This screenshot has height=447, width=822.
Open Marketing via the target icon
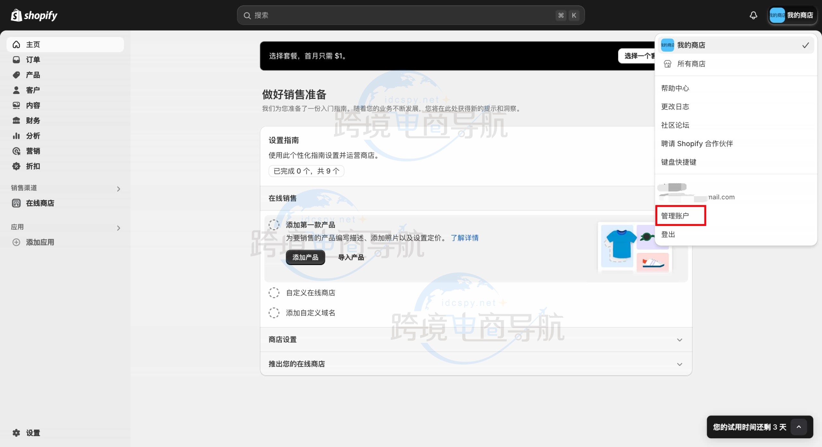coord(16,151)
